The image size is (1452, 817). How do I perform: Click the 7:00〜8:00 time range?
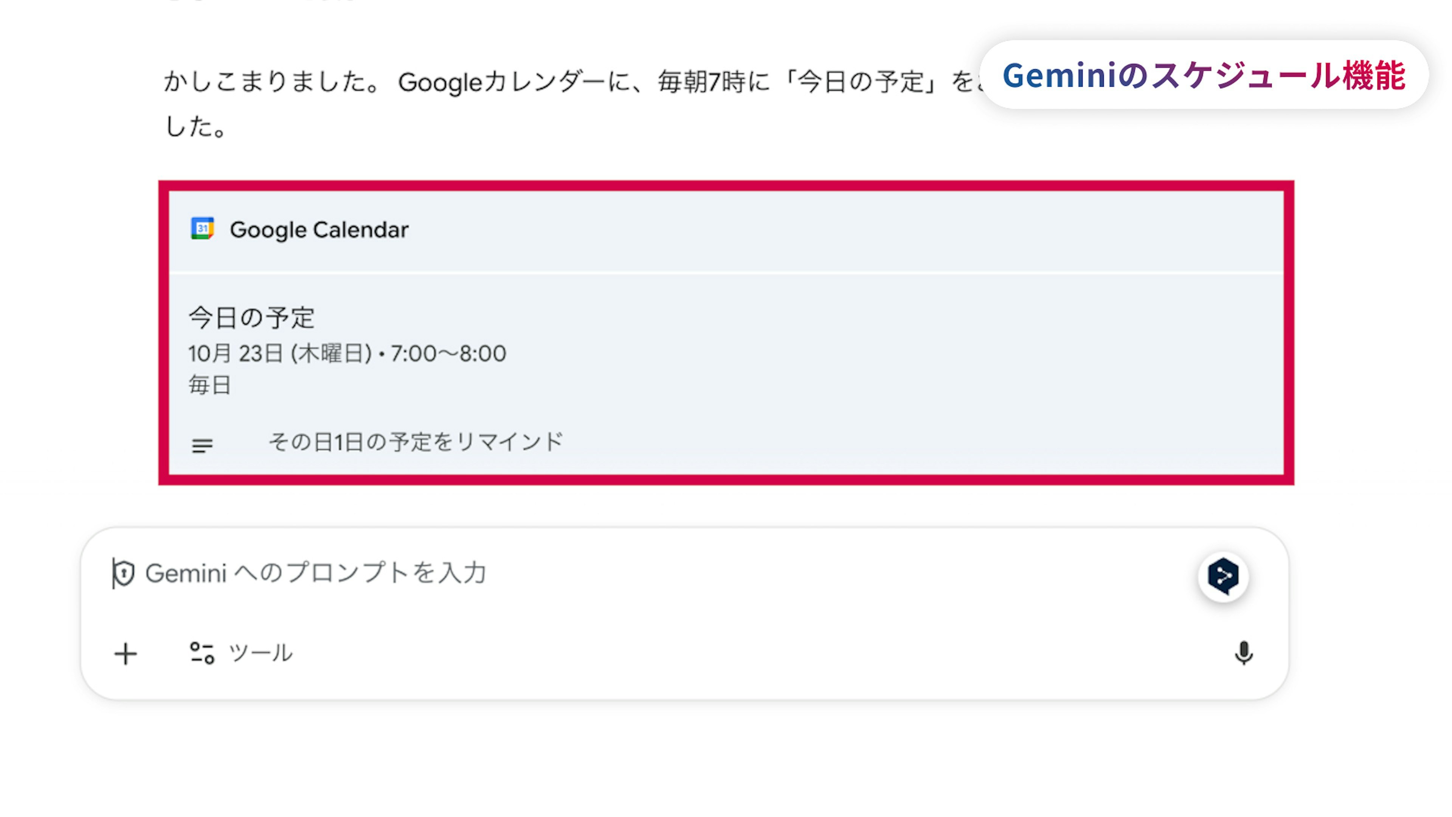pos(449,354)
